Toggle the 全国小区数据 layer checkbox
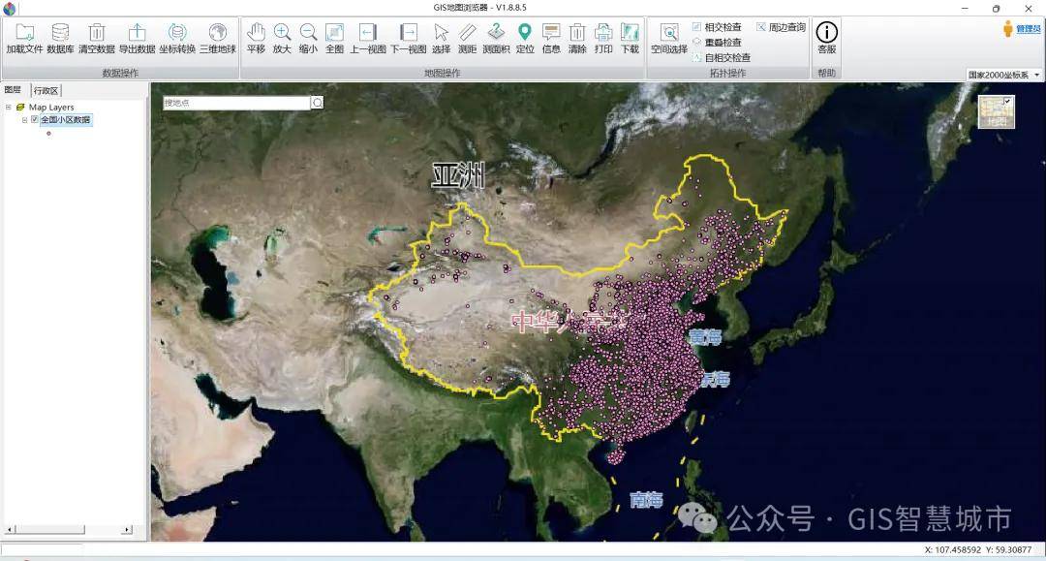 point(35,120)
